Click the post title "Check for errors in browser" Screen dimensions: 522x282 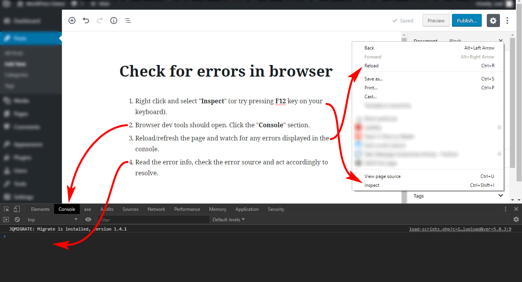tap(226, 71)
